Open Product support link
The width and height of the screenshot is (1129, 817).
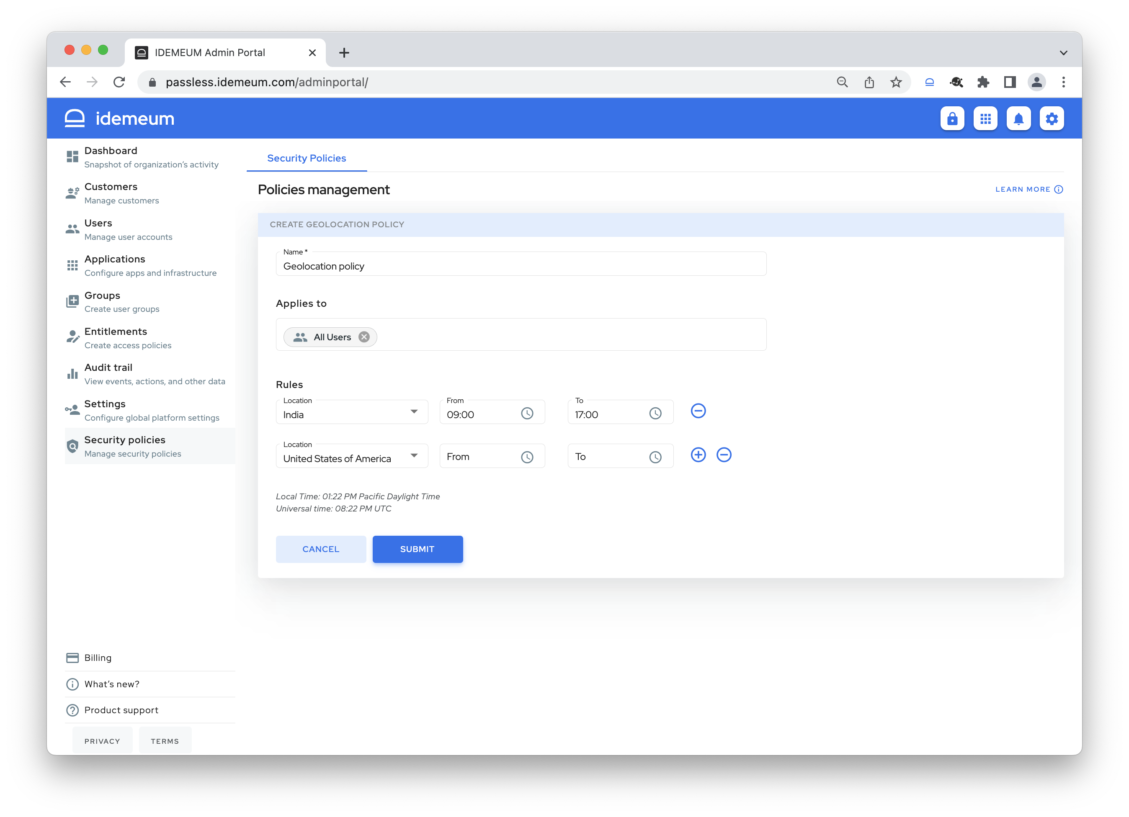150,709
